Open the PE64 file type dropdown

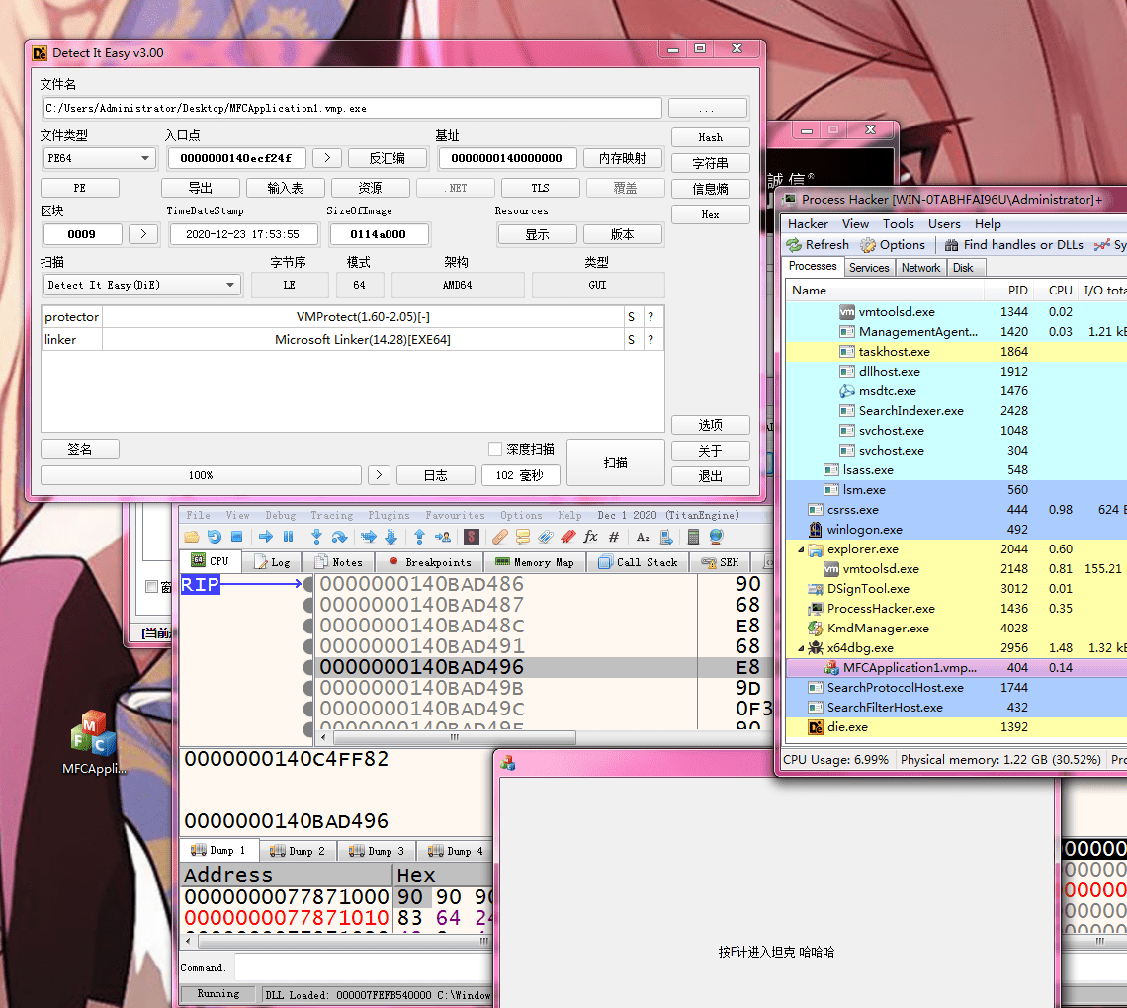coord(100,158)
